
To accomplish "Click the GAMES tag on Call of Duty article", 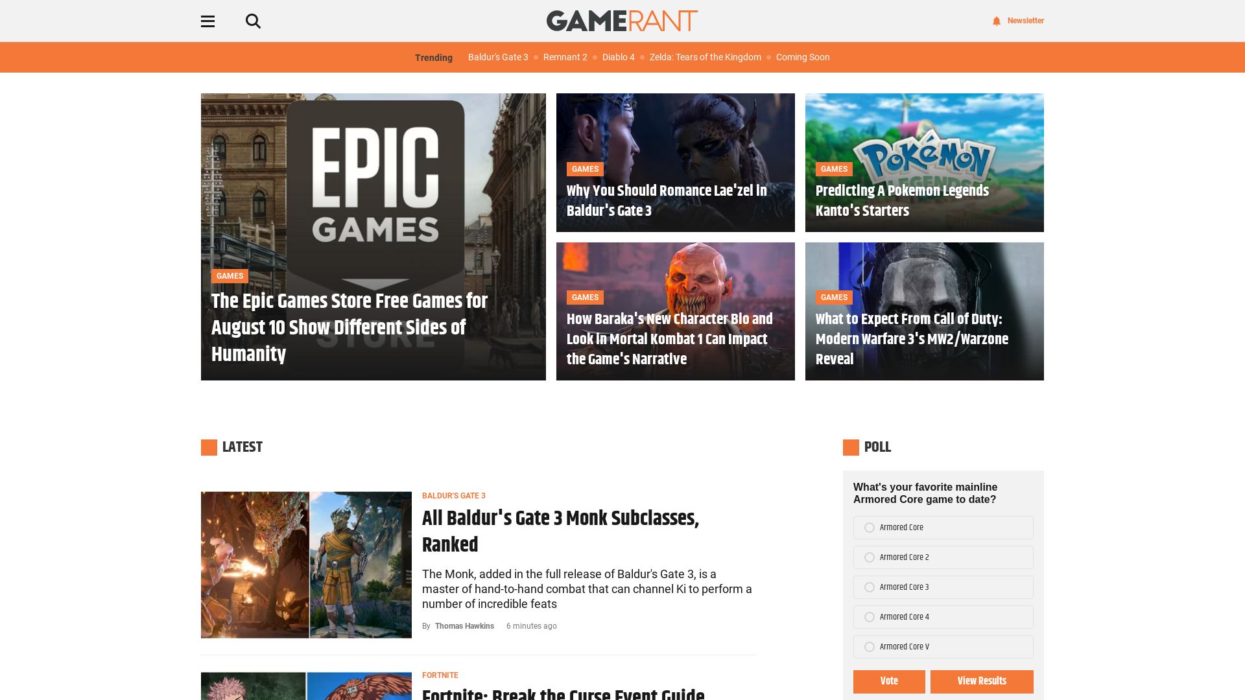I will click(834, 297).
